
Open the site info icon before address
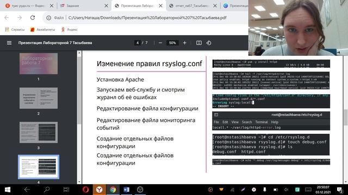pyautogui.click(x=48, y=18)
